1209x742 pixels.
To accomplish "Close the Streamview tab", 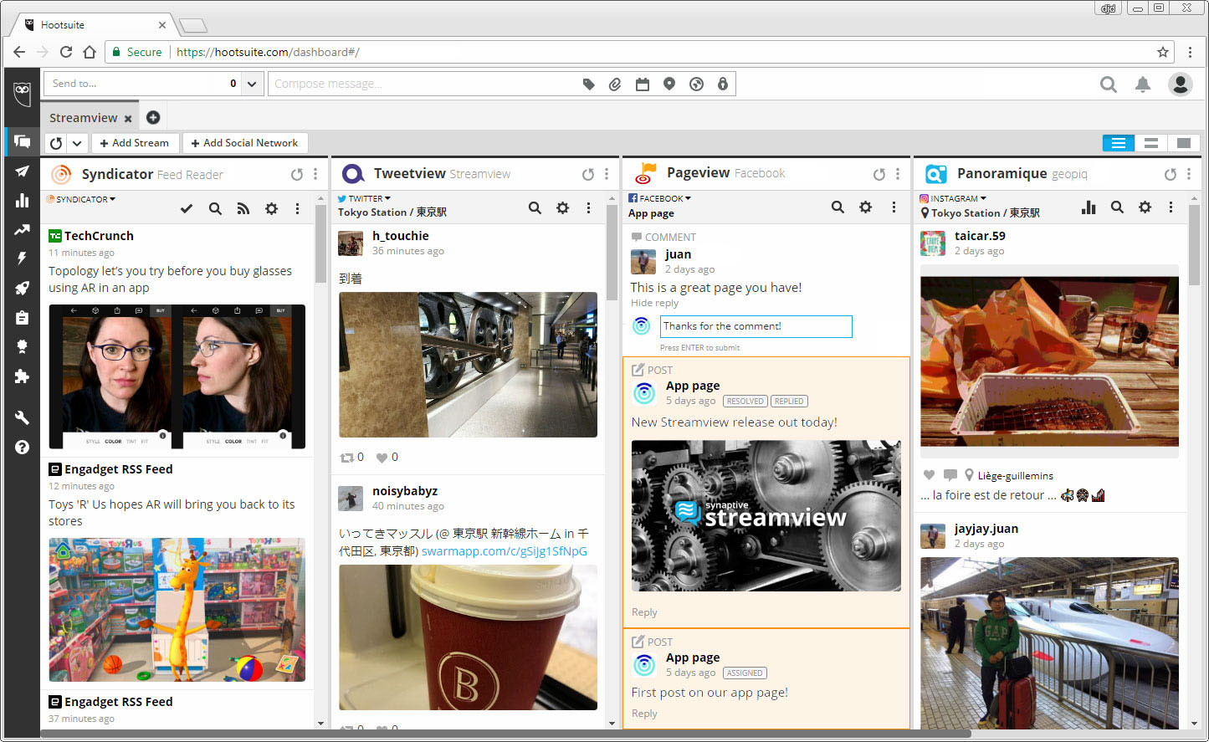I will (x=128, y=119).
